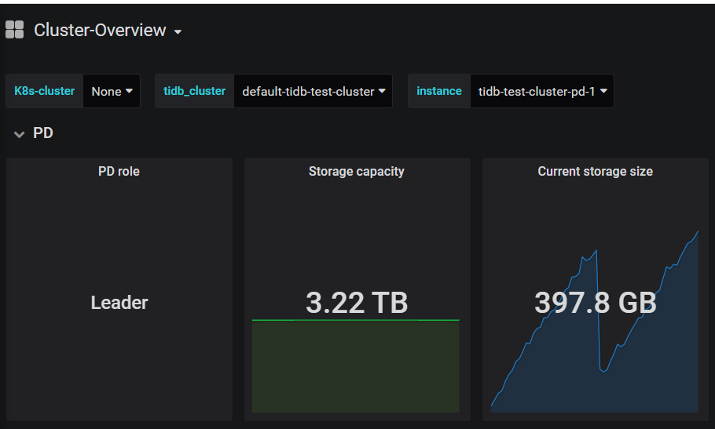Click the green storage capacity sparkline area
Viewport: 715px width, 429px height.
(x=356, y=366)
